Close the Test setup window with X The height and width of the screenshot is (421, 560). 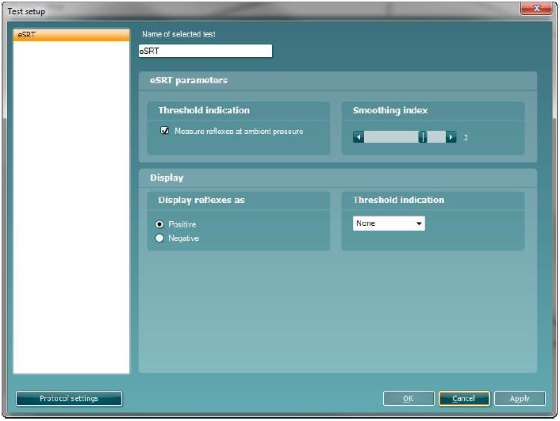(x=535, y=9)
